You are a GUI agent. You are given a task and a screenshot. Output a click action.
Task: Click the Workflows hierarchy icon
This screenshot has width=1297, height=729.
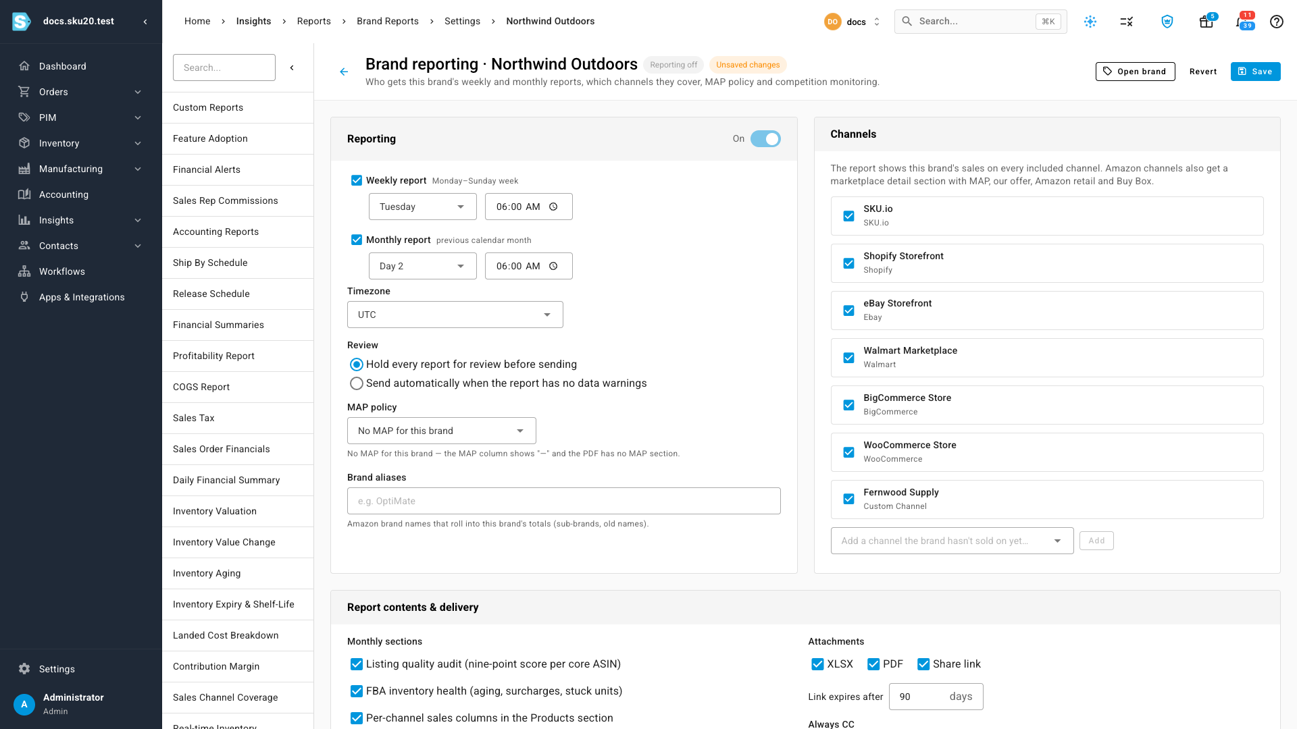[24, 271]
